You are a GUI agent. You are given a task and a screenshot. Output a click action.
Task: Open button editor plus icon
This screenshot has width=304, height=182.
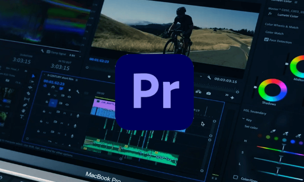point(232,98)
